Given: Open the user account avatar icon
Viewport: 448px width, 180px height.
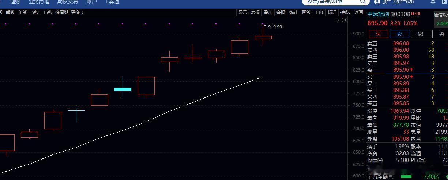Looking at the screenshot, I should click(377, 2).
